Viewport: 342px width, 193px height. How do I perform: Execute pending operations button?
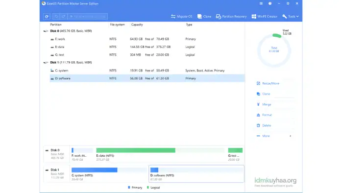point(88,16)
